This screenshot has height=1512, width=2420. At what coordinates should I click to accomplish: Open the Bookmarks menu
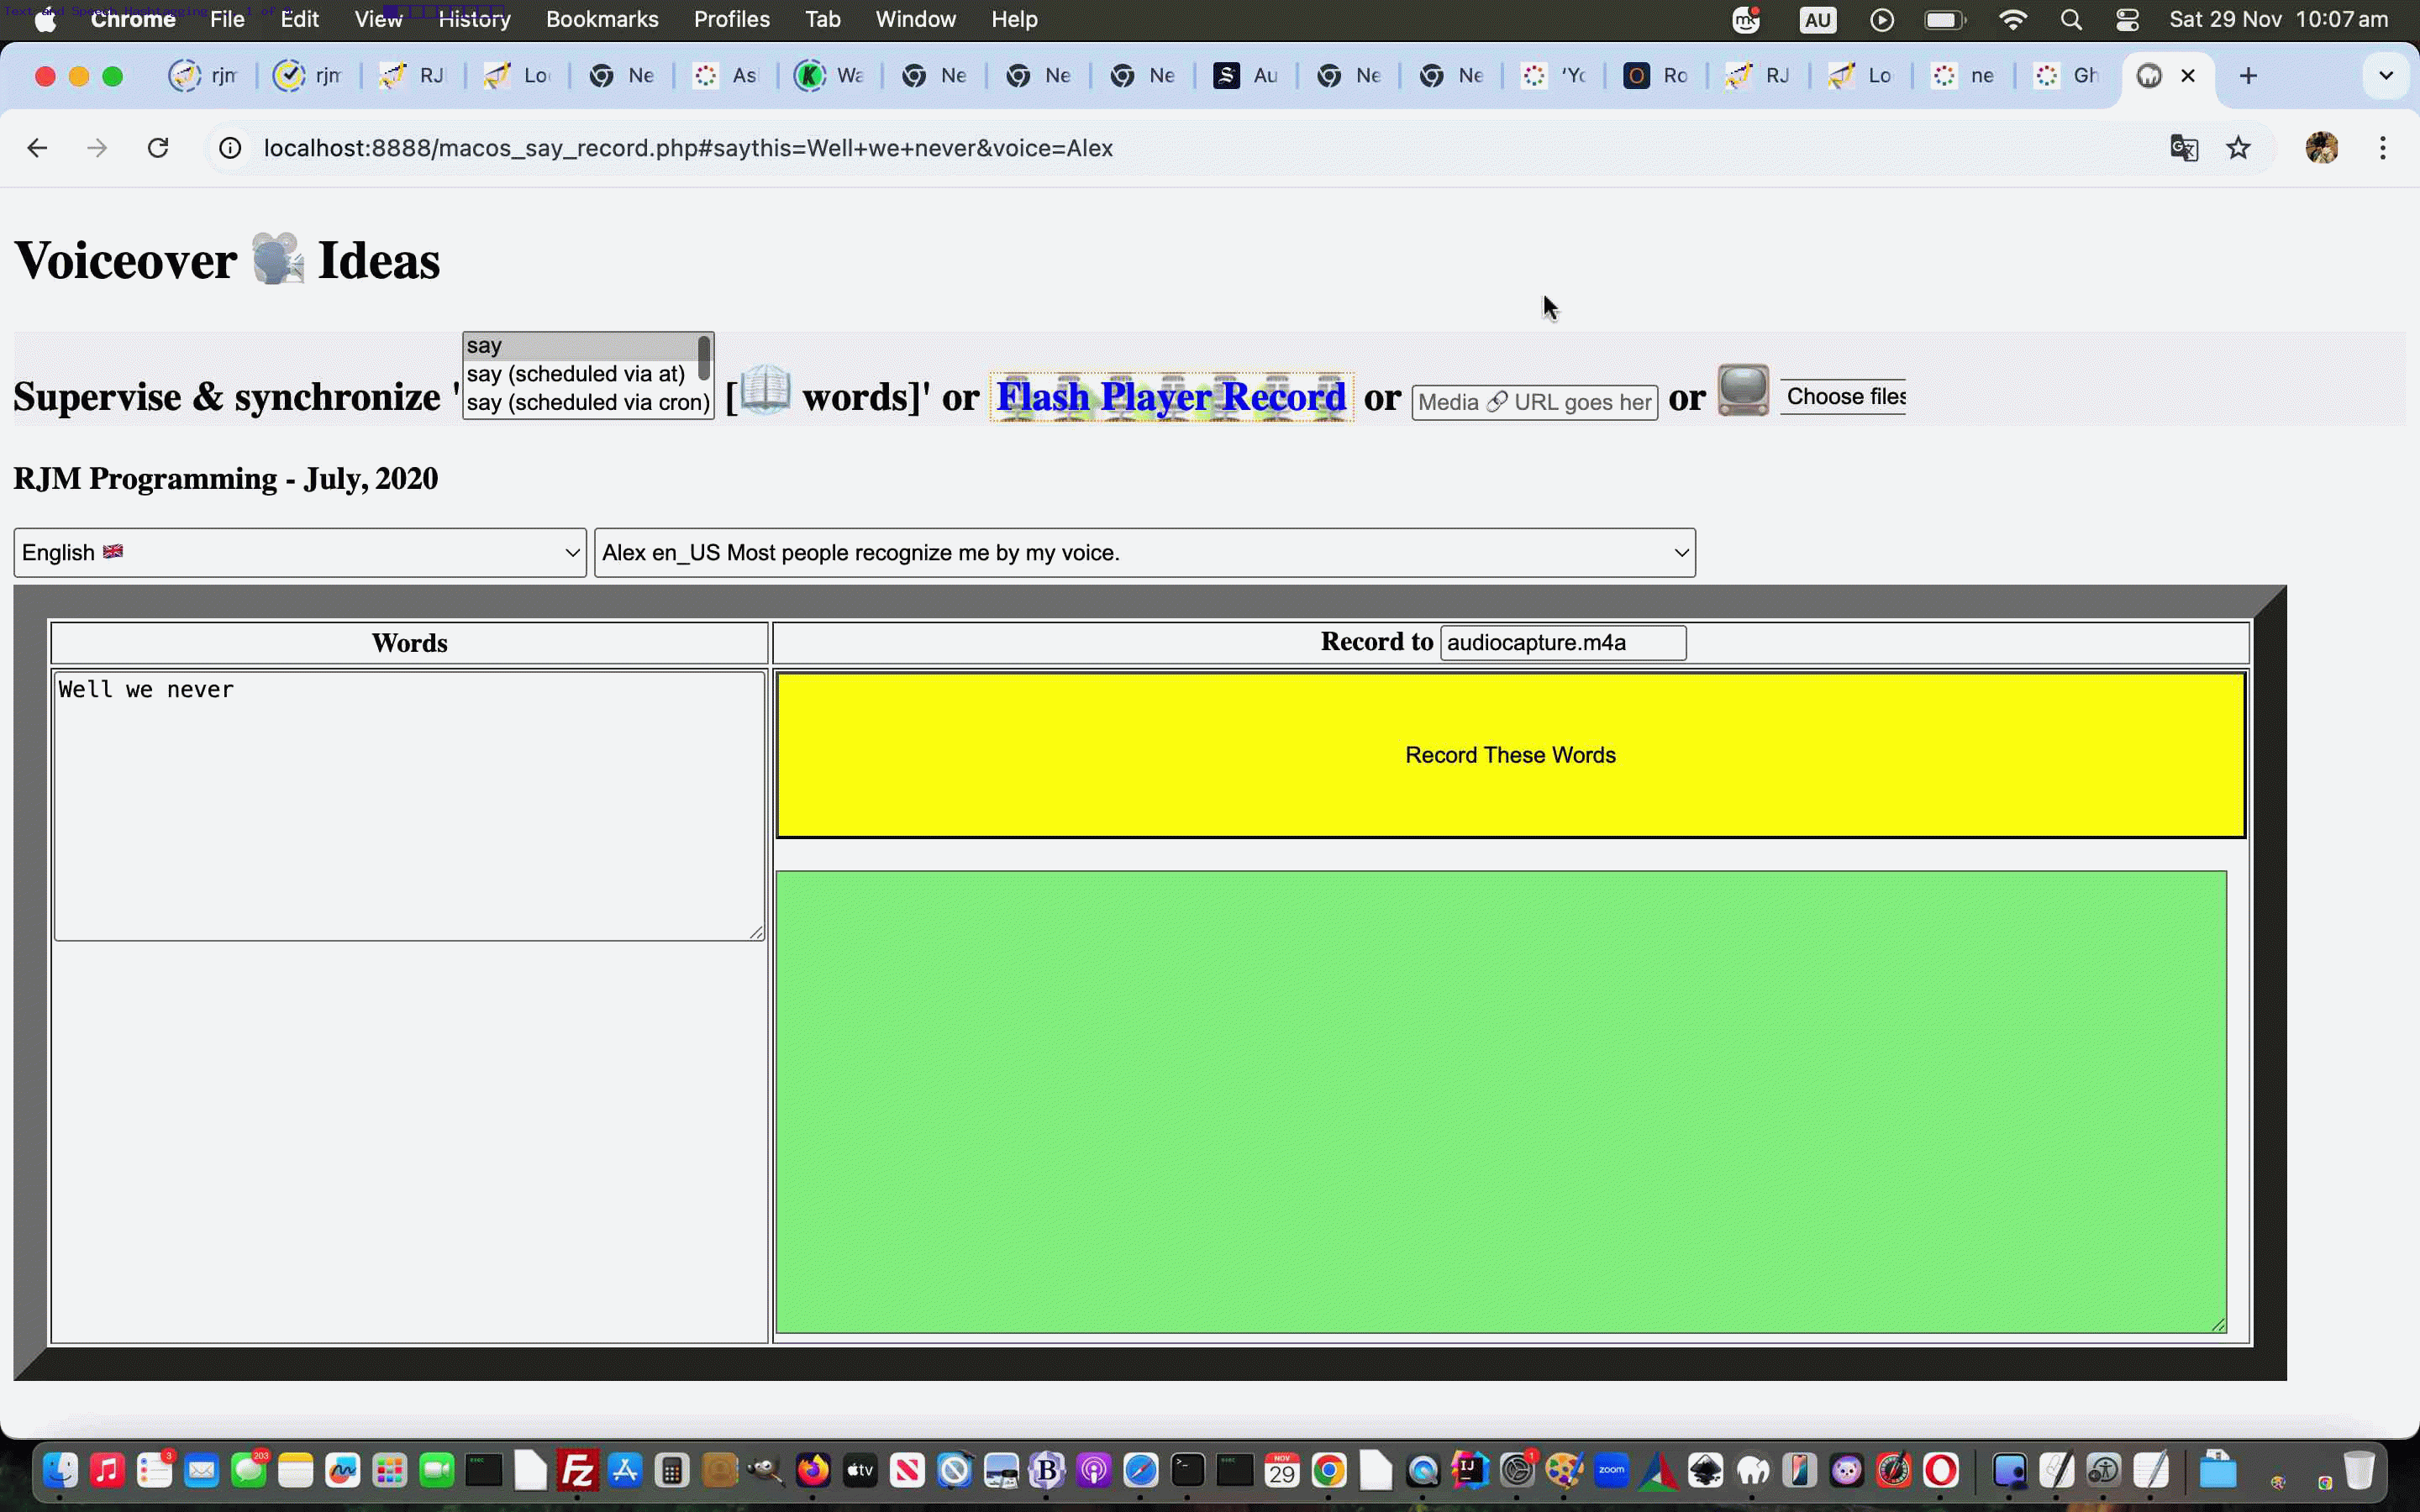pyautogui.click(x=602, y=19)
